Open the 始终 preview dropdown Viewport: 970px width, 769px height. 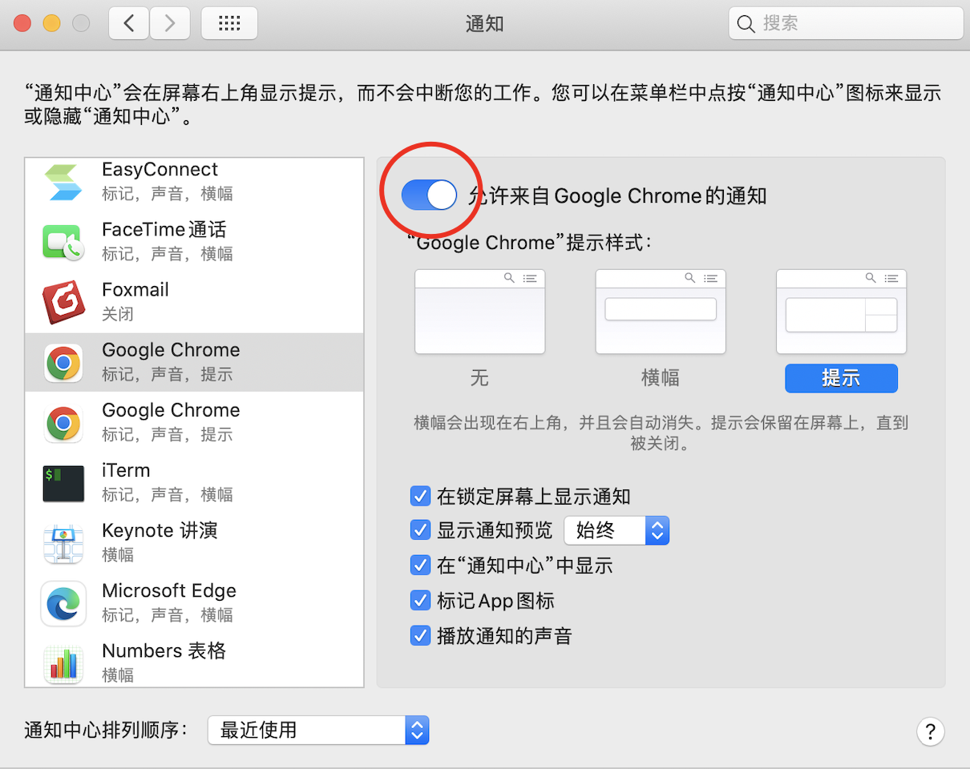616,530
